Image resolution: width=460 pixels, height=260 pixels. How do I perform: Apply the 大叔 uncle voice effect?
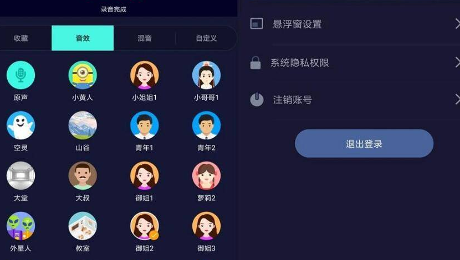pos(83,176)
